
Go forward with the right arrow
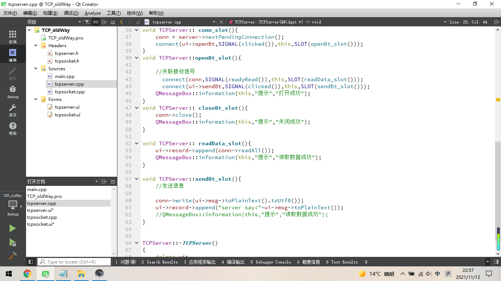130,22
